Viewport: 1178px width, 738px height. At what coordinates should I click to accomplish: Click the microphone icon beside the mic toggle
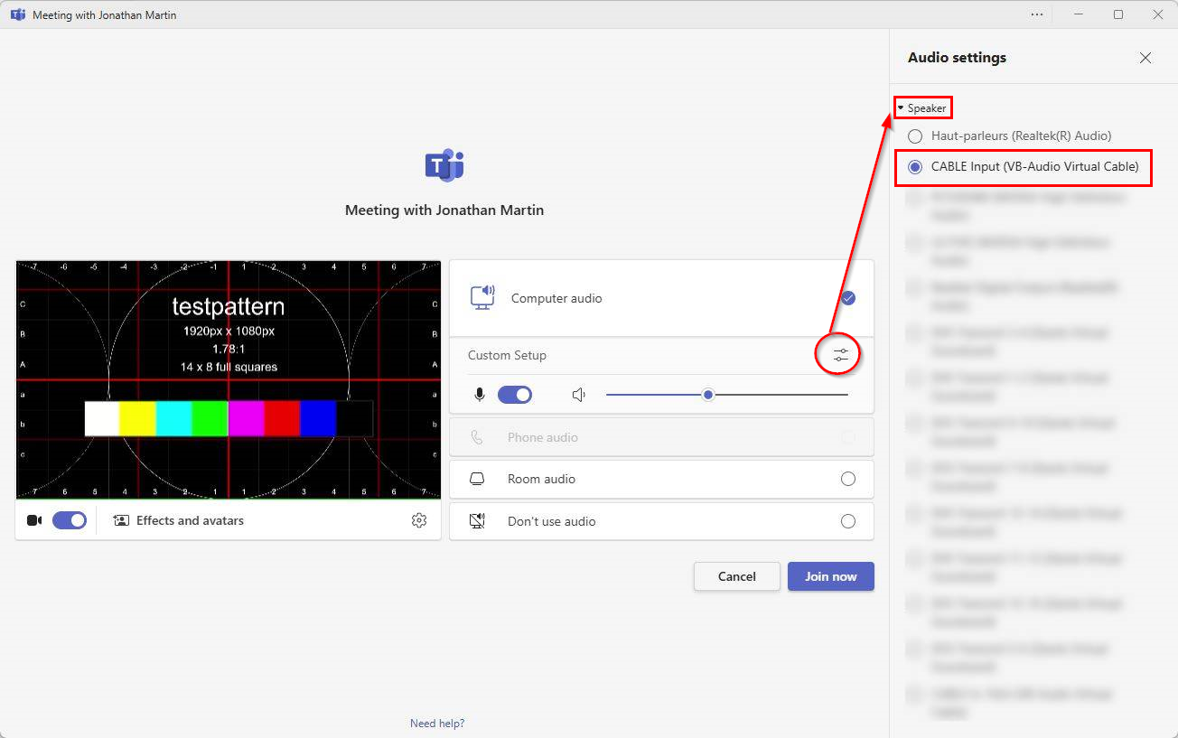(480, 395)
